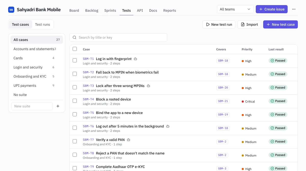Open the SBM-20 covers link
This screenshot has height=171, width=306.
223,88
